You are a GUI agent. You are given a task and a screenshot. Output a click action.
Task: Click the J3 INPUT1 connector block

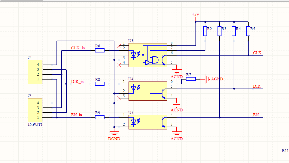tap(35, 110)
